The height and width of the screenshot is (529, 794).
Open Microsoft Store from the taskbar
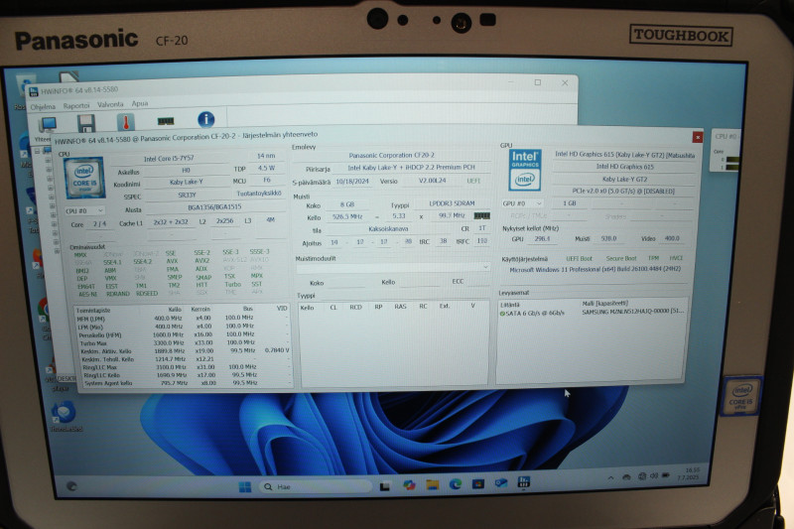click(478, 484)
